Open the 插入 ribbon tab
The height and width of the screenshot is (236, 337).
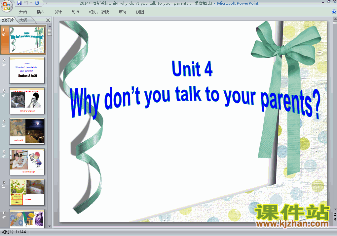(x=40, y=12)
